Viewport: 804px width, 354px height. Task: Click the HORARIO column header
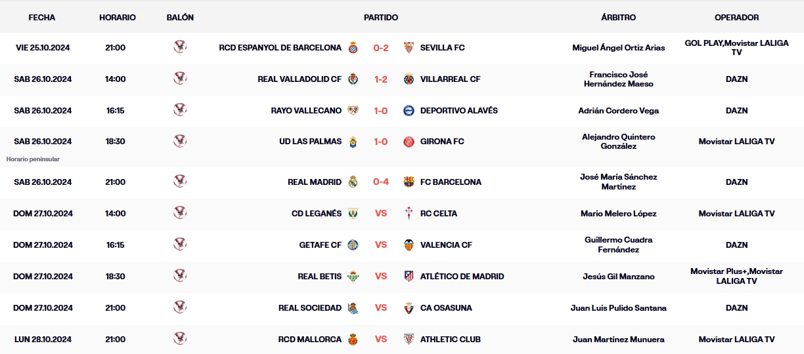[118, 18]
